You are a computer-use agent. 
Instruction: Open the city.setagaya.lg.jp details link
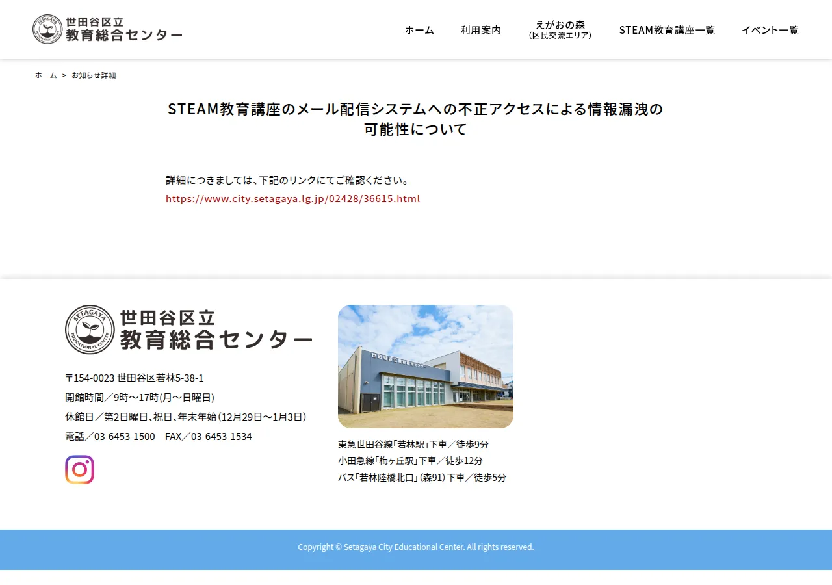(x=293, y=199)
